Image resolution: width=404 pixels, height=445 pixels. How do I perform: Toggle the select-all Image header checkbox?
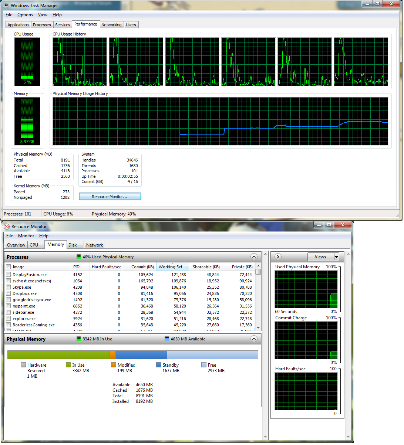coord(8,267)
